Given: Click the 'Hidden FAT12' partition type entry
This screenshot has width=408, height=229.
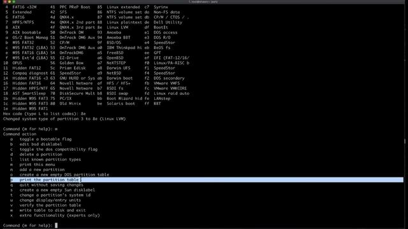Looking at the screenshot, I should [x=27, y=68].
